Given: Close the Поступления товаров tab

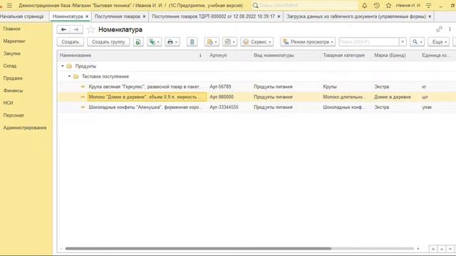Looking at the screenshot, I should coord(144,16).
